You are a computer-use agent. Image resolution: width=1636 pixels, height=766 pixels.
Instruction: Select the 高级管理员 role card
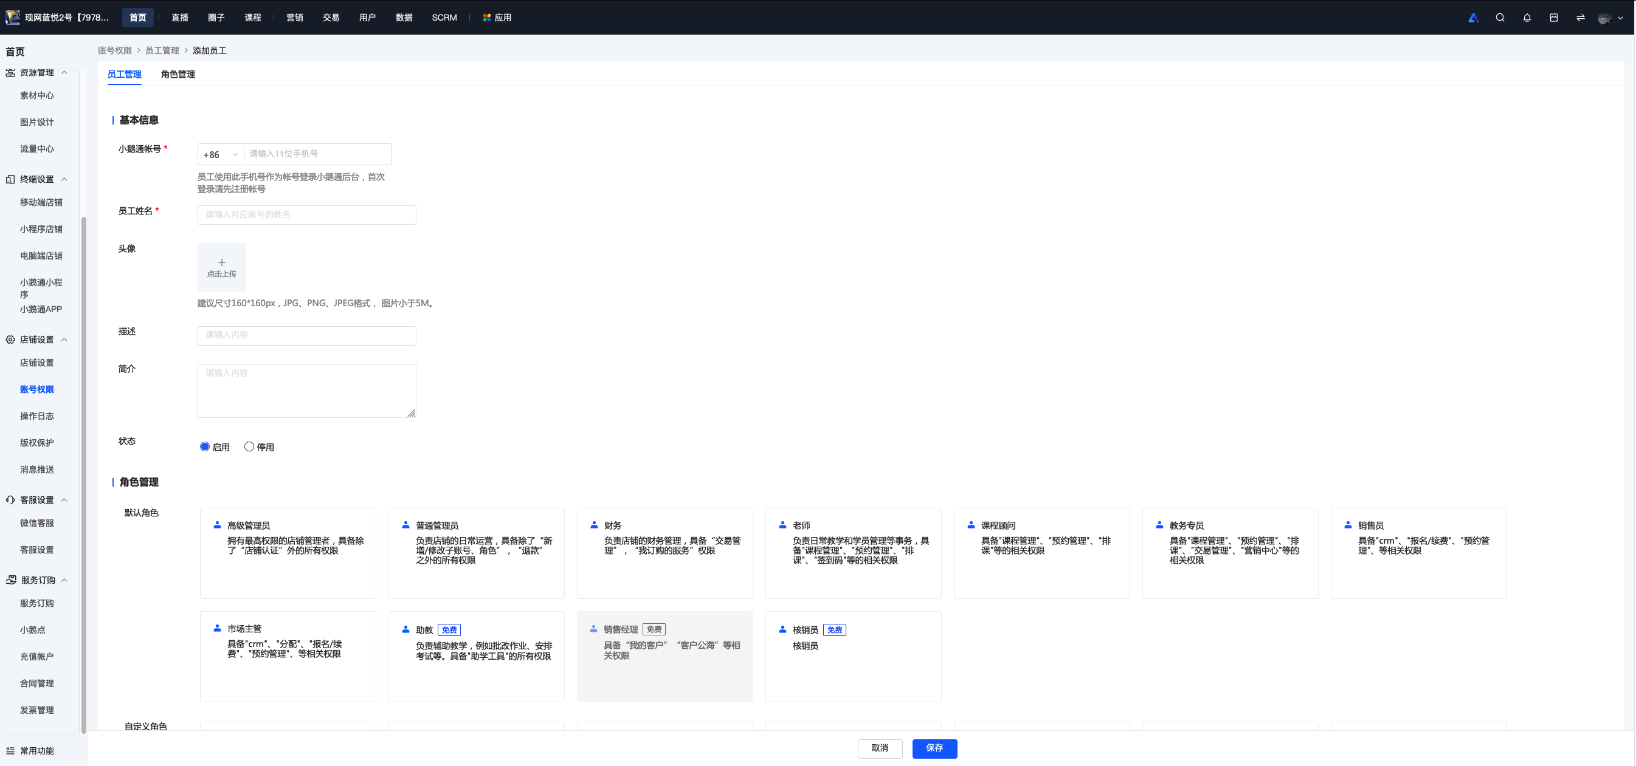pyautogui.click(x=288, y=553)
